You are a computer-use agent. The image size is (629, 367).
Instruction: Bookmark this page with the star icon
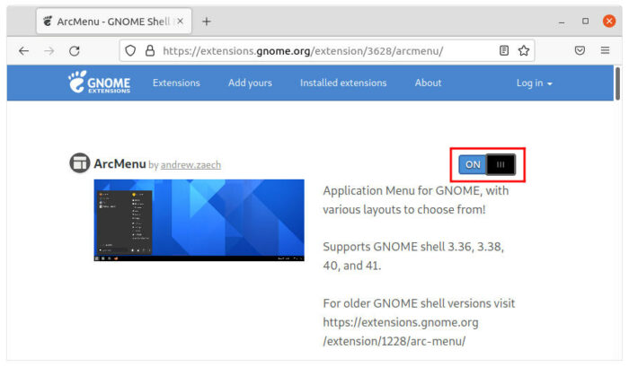point(524,50)
